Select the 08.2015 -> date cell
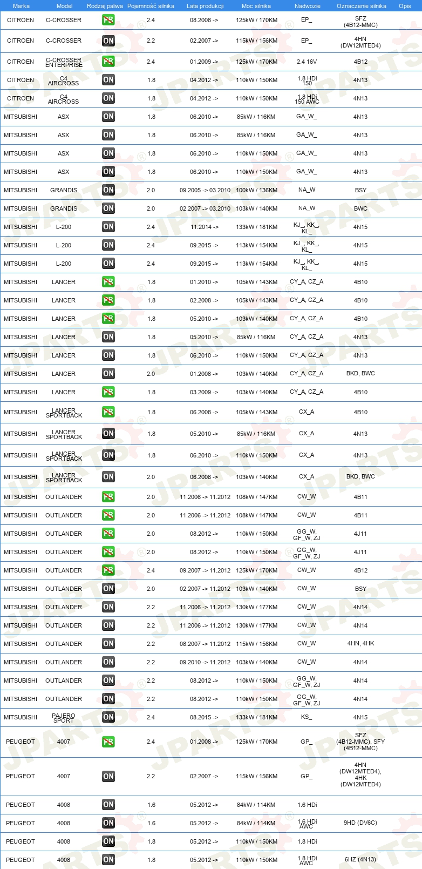 click(204, 717)
